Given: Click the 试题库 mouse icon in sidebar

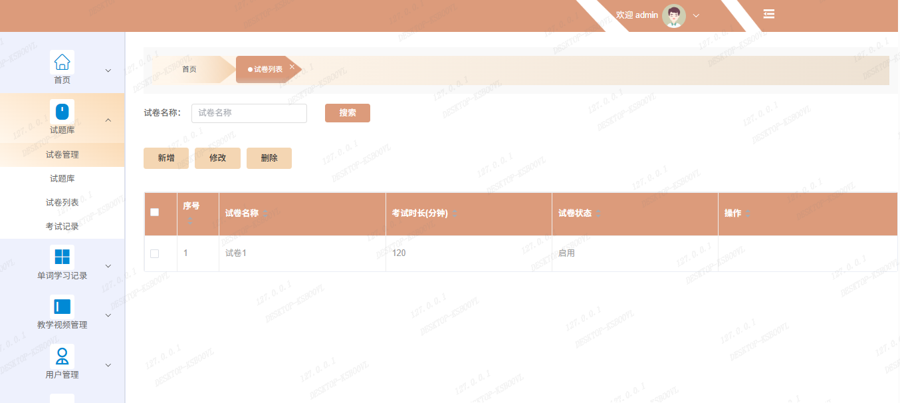Looking at the screenshot, I should pyautogui.click(x=62, y=111).
